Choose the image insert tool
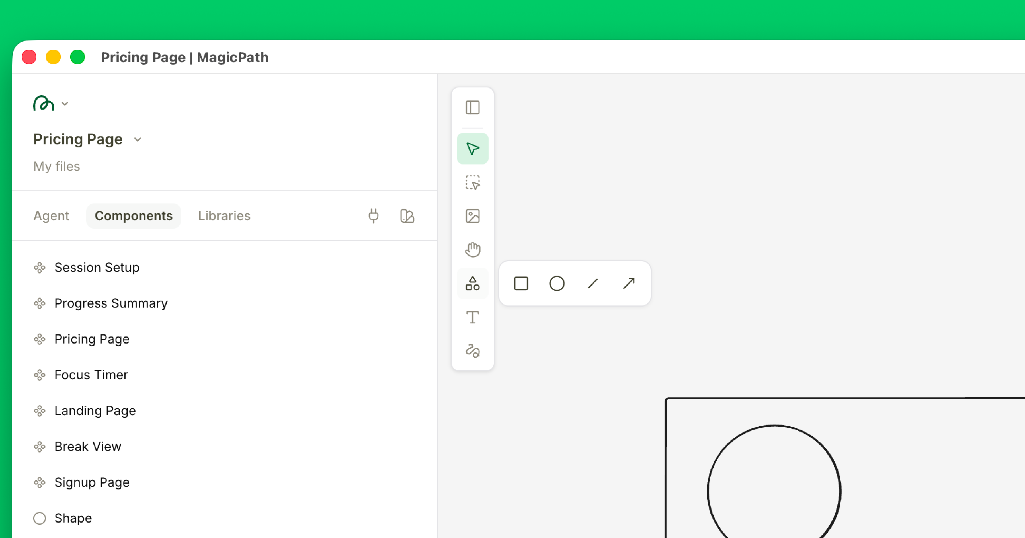The width and height of the screenshot is (1025, 538). [472, 216]
